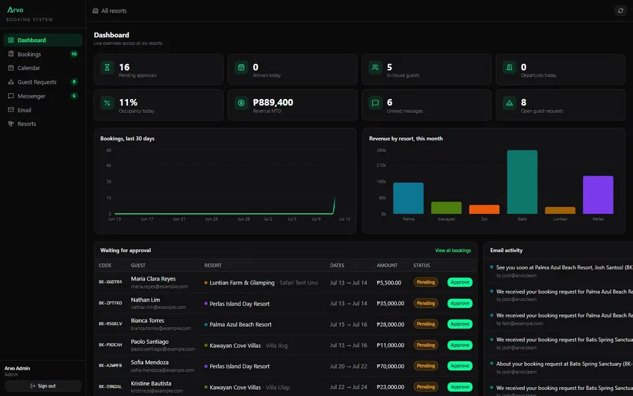Click the Jul 20 → Jul 22 dates
The width and height of the screenshot is (633, 396).
coord(348,366)
